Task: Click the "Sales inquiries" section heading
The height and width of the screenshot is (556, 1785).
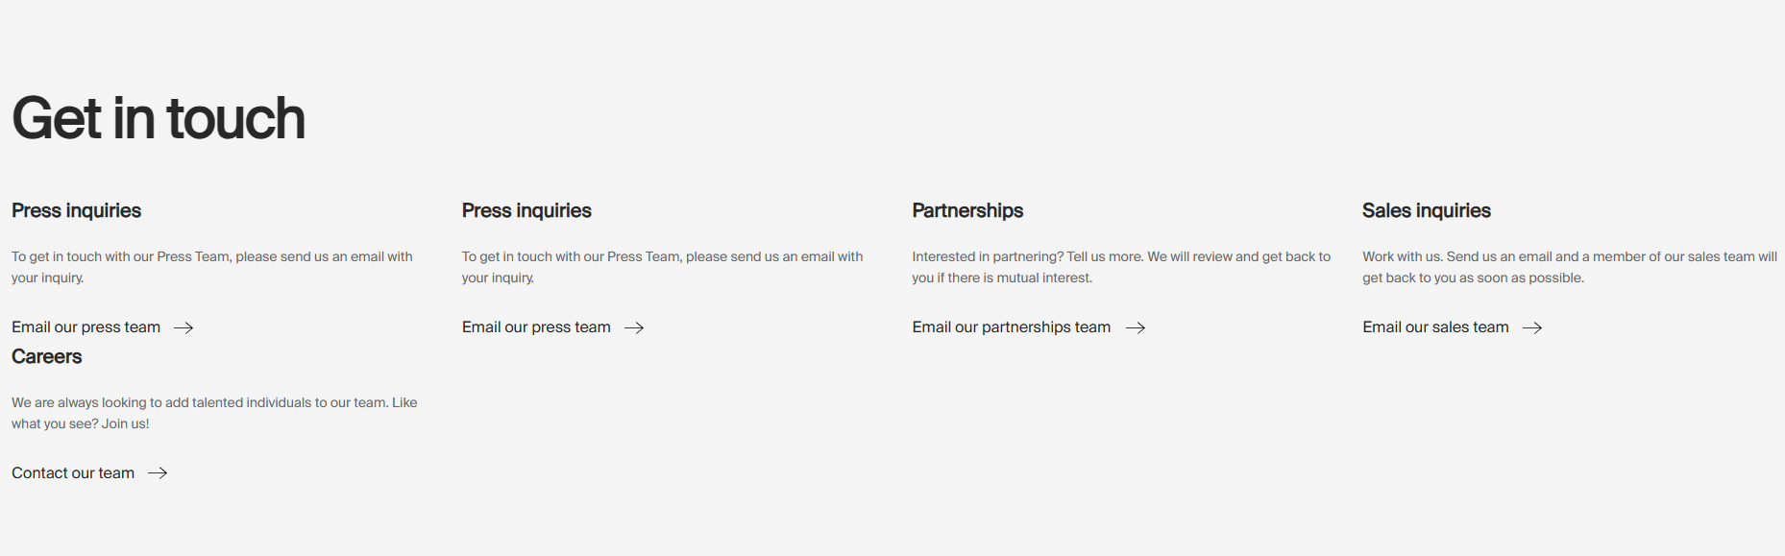Action: 1426,210
